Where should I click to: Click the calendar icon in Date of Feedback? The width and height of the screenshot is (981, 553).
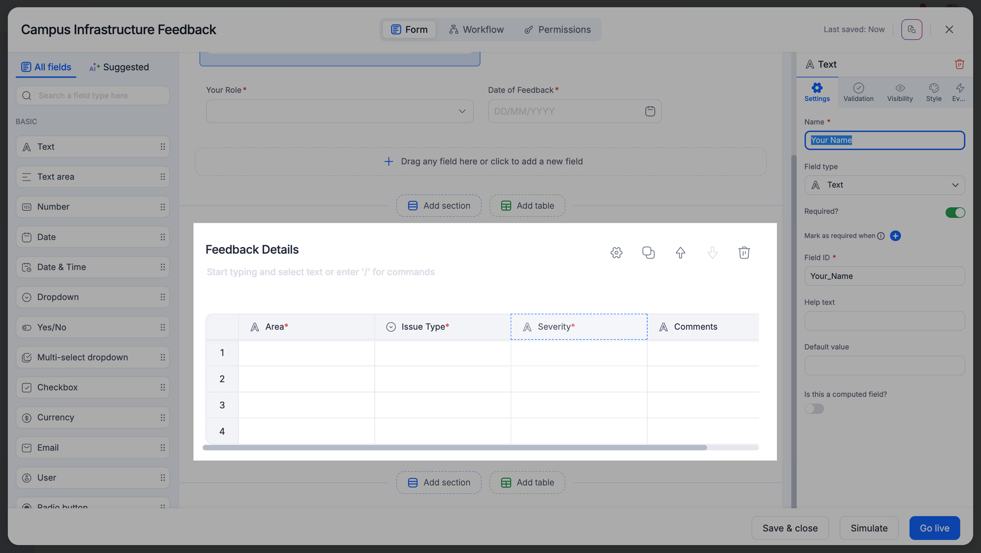pyautogui.click(x=650, y=111)
